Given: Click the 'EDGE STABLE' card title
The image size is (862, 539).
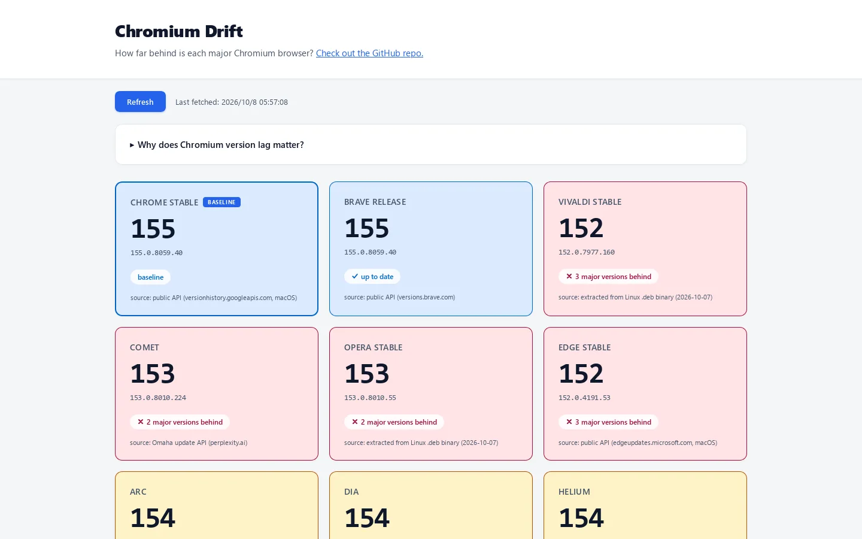Looking at the screenshot, I should tap(584, 347).
